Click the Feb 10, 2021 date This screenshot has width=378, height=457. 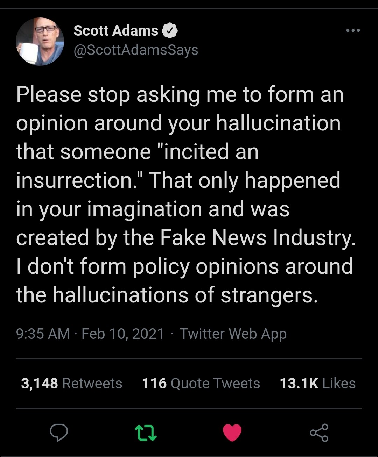pyautogui.click(x=122, y=334)
